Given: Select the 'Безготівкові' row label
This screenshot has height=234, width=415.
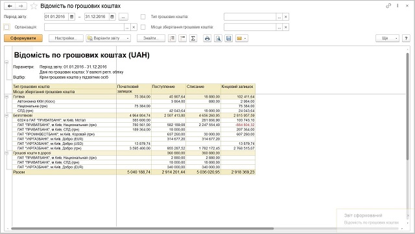Looking at the screenshot, I should point(23,115).
